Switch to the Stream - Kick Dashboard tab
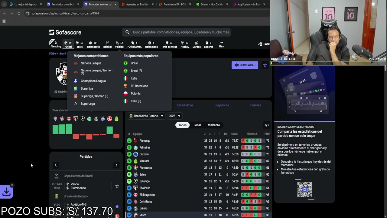Screen dimensions: 387x218 tap(213, 5)
